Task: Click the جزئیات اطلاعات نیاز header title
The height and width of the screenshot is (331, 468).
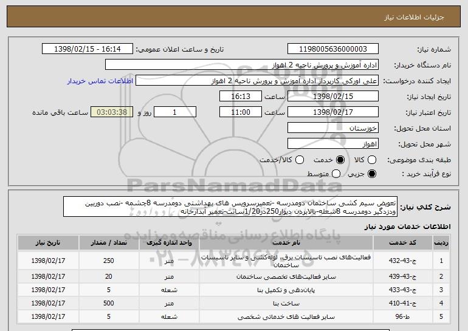Action: (x=414, y=17)
